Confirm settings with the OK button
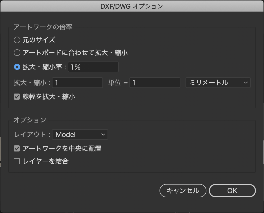The height and width of the screenshot is (213, 264). click(x=232, y=190)
